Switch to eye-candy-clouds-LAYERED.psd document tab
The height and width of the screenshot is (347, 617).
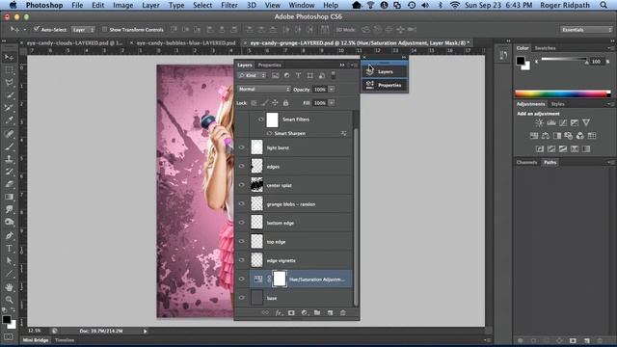point(74,42)
